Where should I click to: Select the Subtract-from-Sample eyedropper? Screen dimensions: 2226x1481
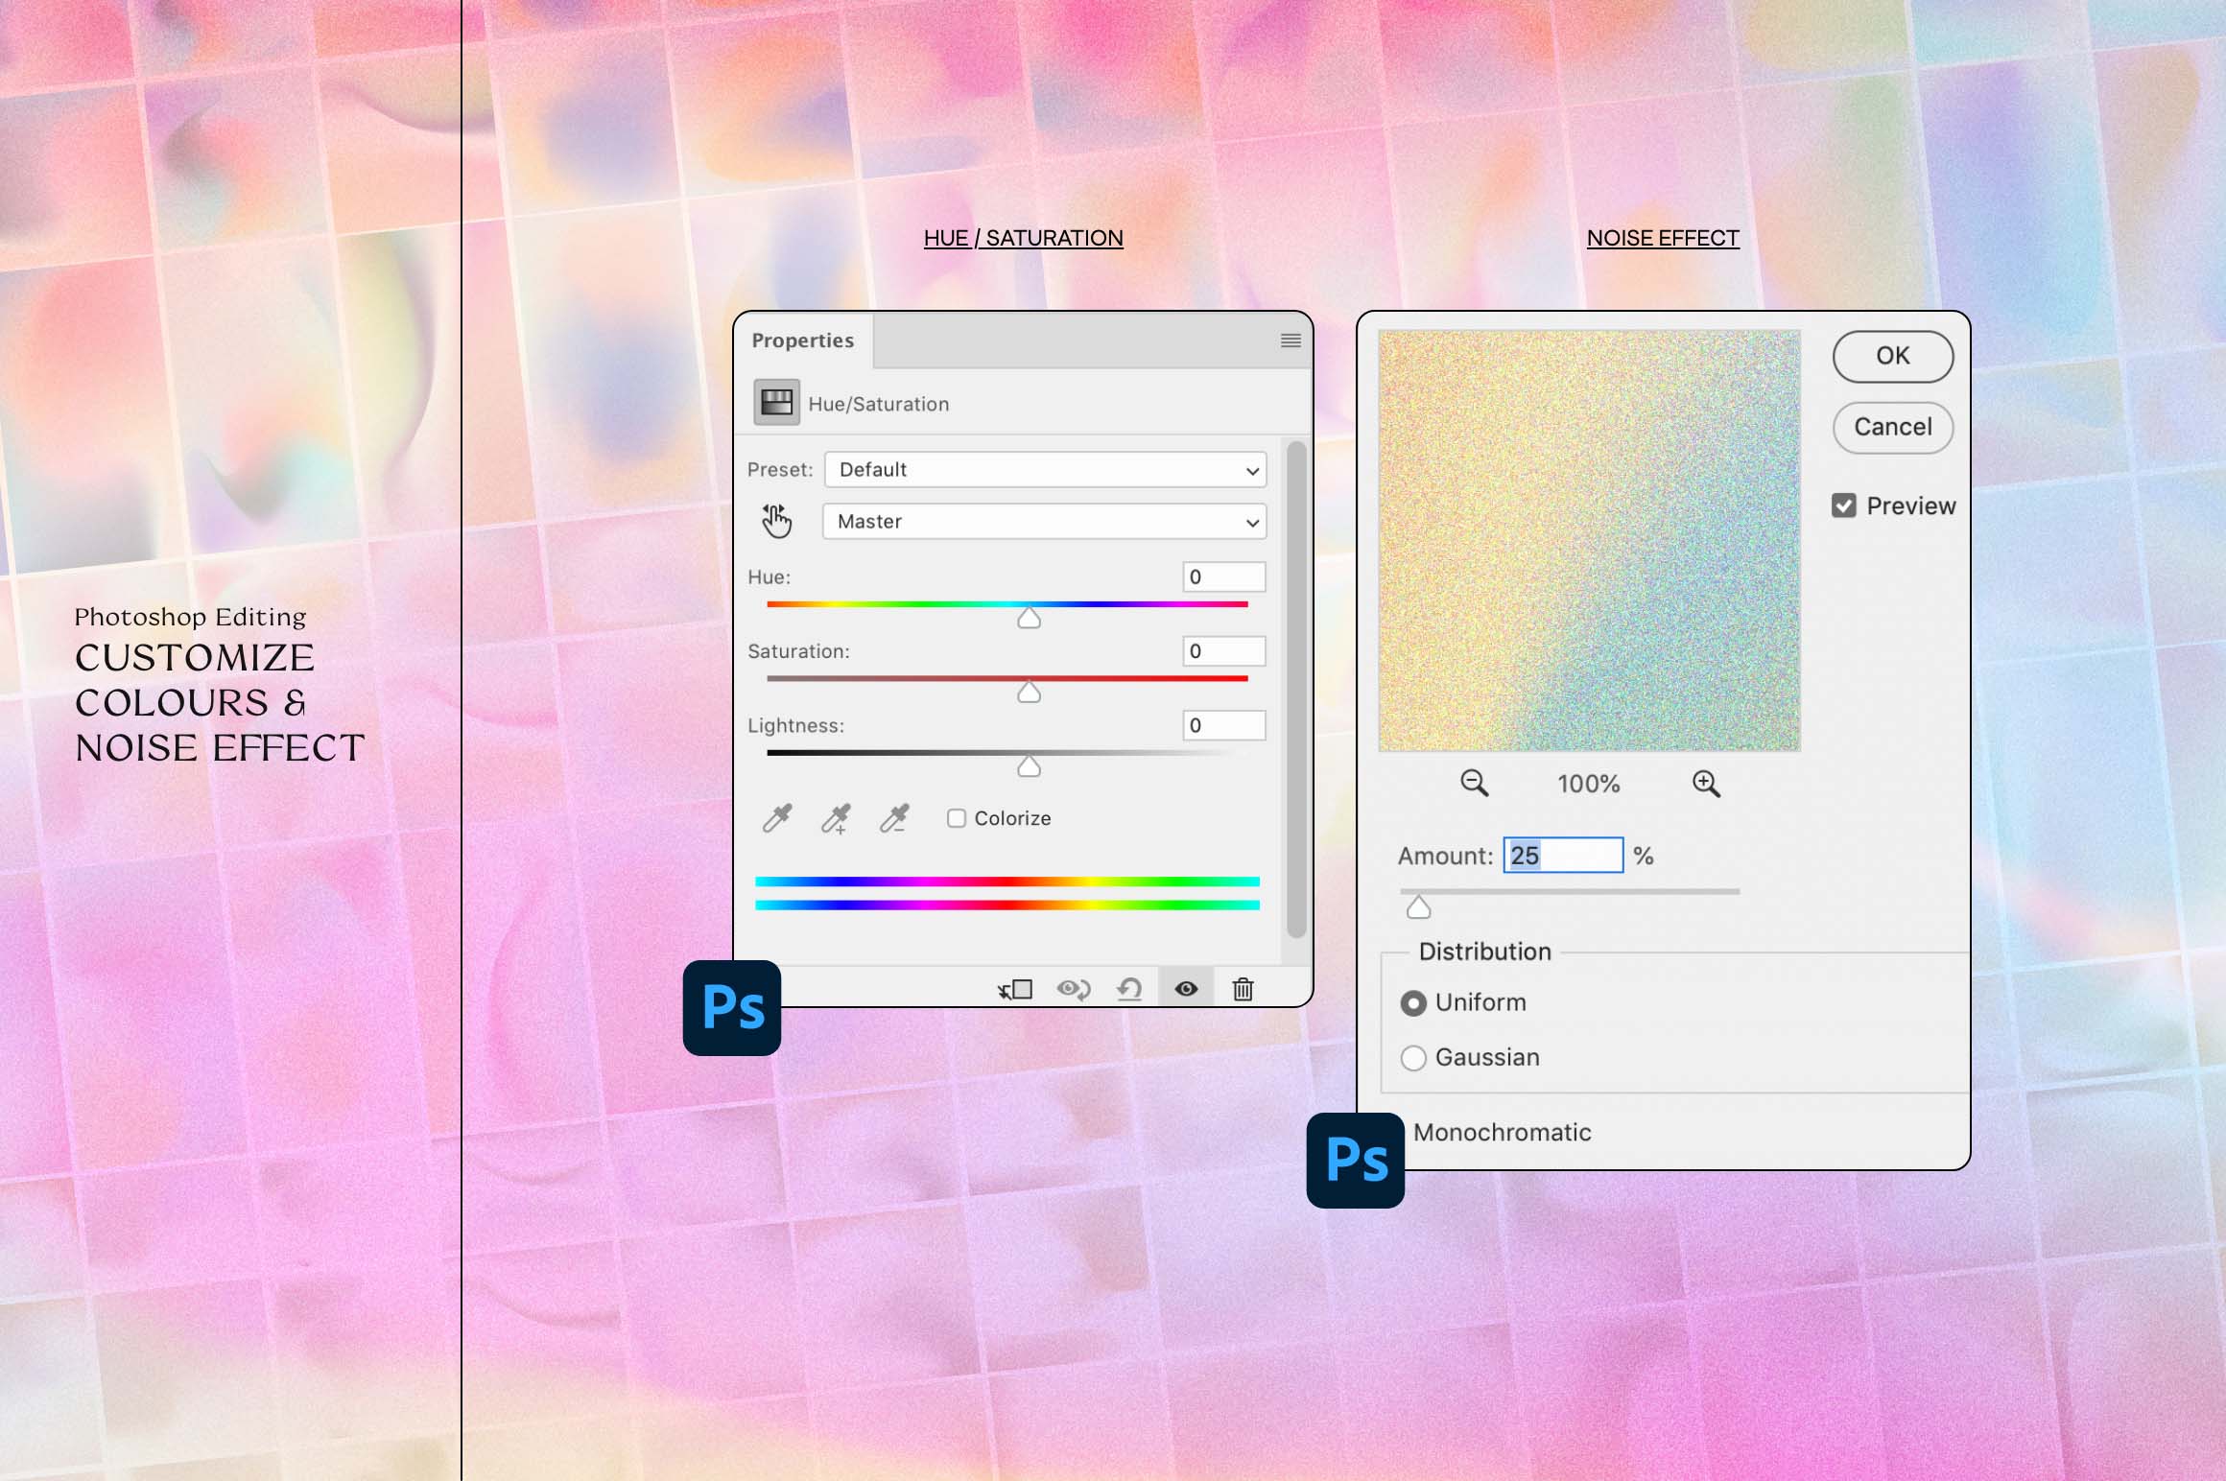(x=893, y=818)
